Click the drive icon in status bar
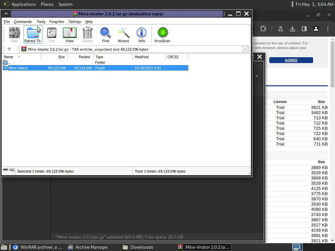The image size is (335, 251). [x=6, y=170]
